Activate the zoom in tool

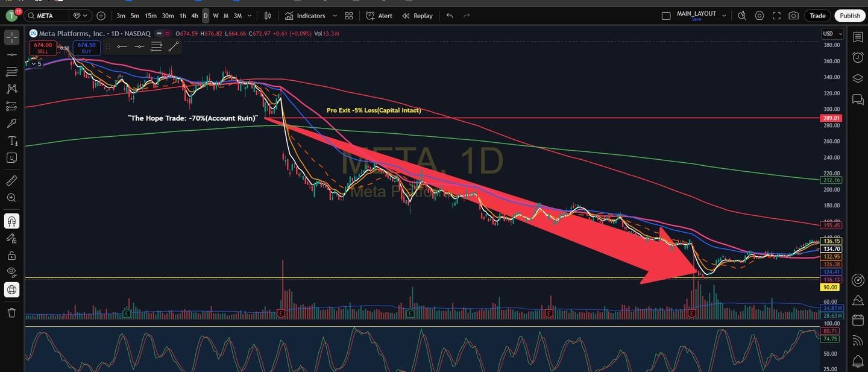(11, 197)
